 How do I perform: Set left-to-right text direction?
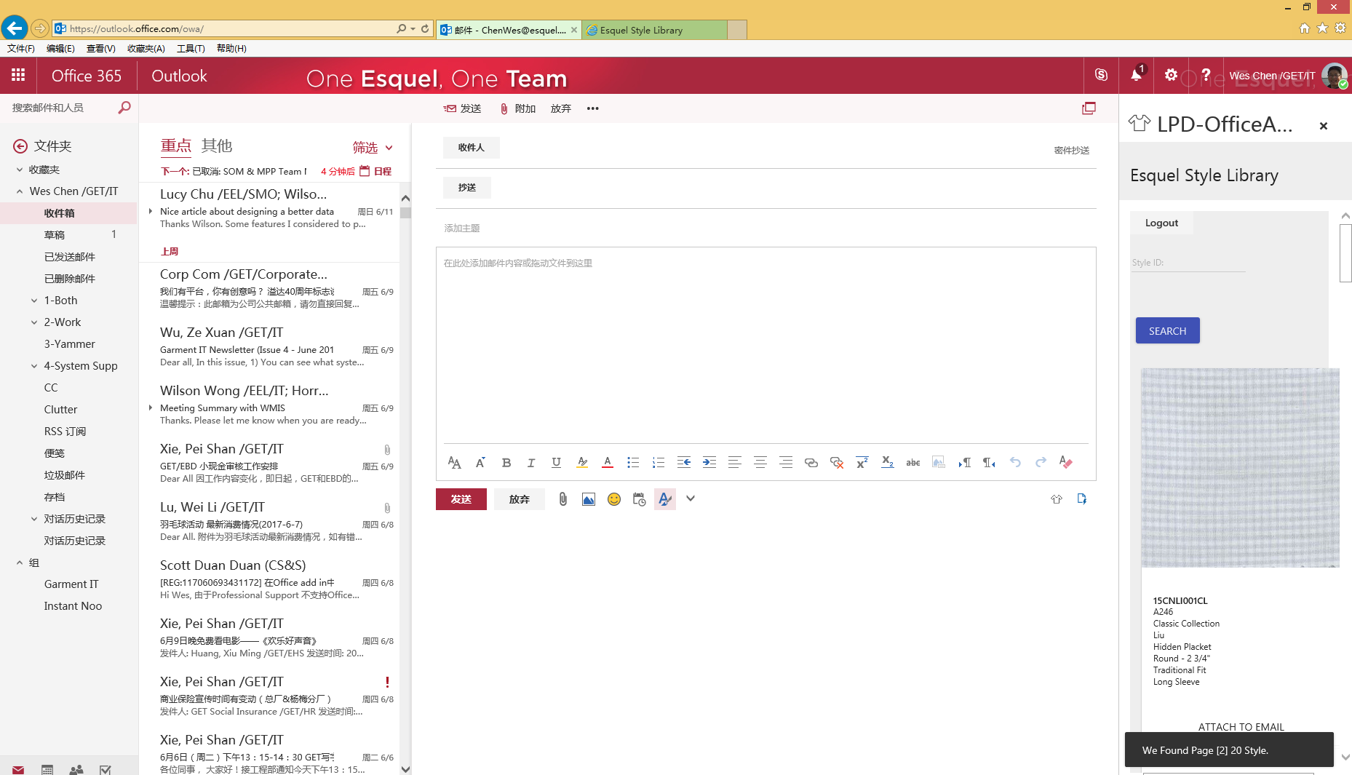964,463
